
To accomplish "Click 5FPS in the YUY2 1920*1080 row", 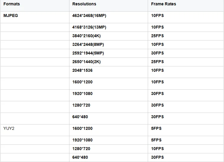I will pyautogui.click(x=156, y=140).
